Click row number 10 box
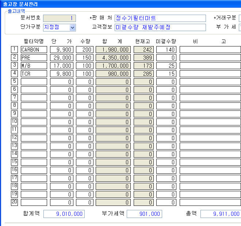Image resolution: width=241 pixels, height=226 pixels. 15,122
